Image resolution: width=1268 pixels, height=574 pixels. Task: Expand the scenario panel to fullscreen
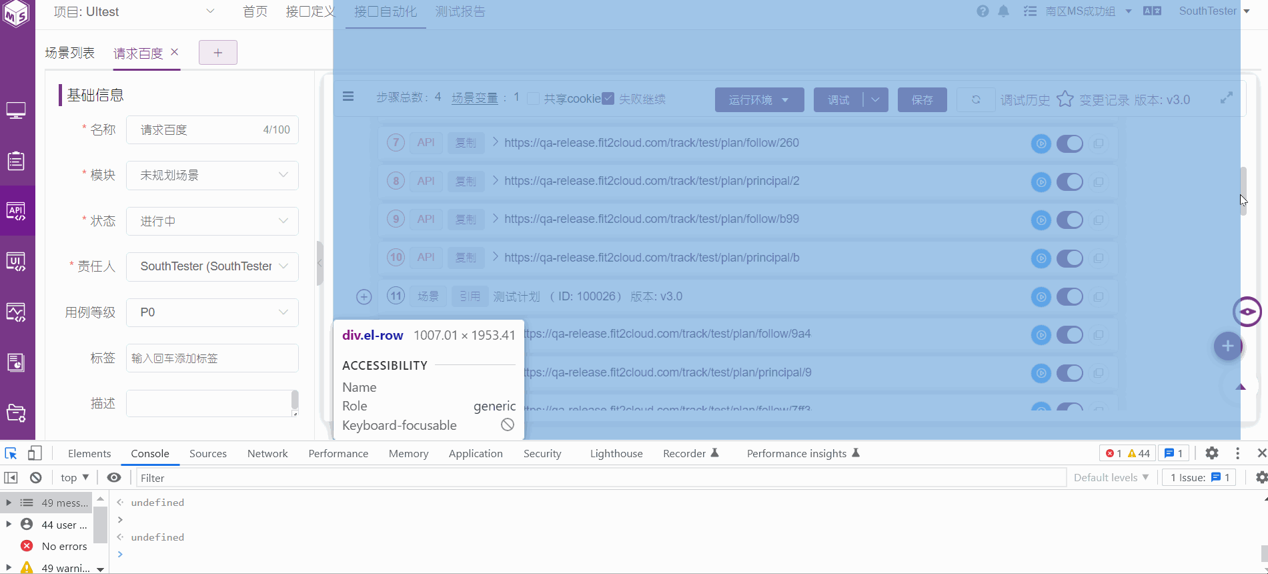coord(1226,98)
